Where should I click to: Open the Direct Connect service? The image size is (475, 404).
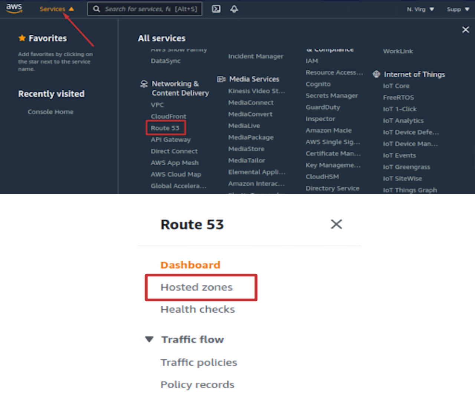coord(174,151)
